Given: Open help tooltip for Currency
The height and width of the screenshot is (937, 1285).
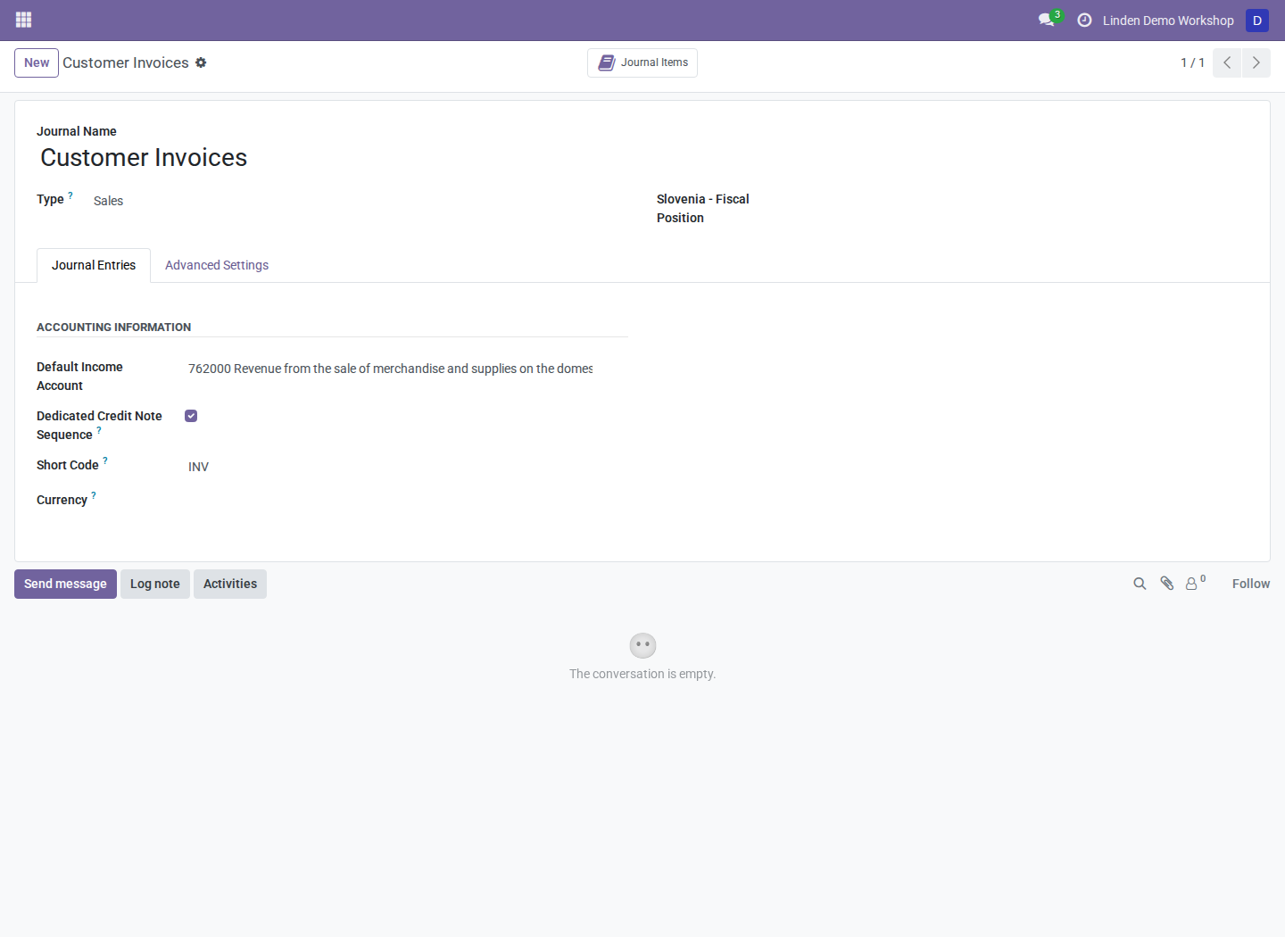Looking at the screenshot, I should [x=94, y=496].
